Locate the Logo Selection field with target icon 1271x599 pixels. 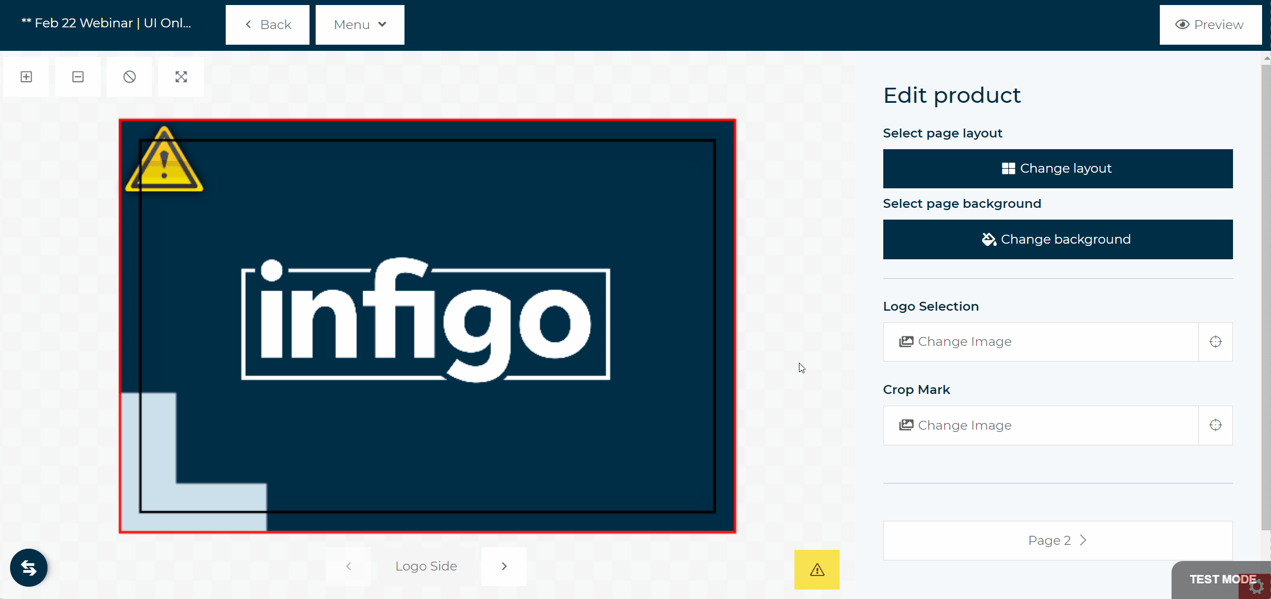pyautogui.click(x=1215, y=342)
